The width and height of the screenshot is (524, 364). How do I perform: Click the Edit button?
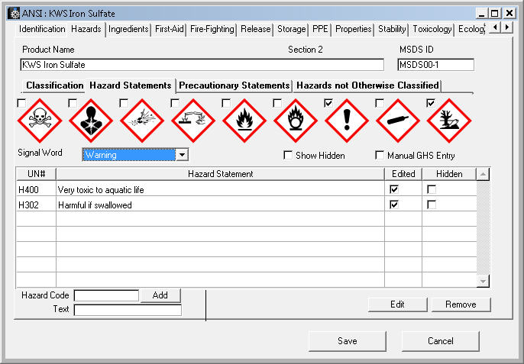(397, 304)
